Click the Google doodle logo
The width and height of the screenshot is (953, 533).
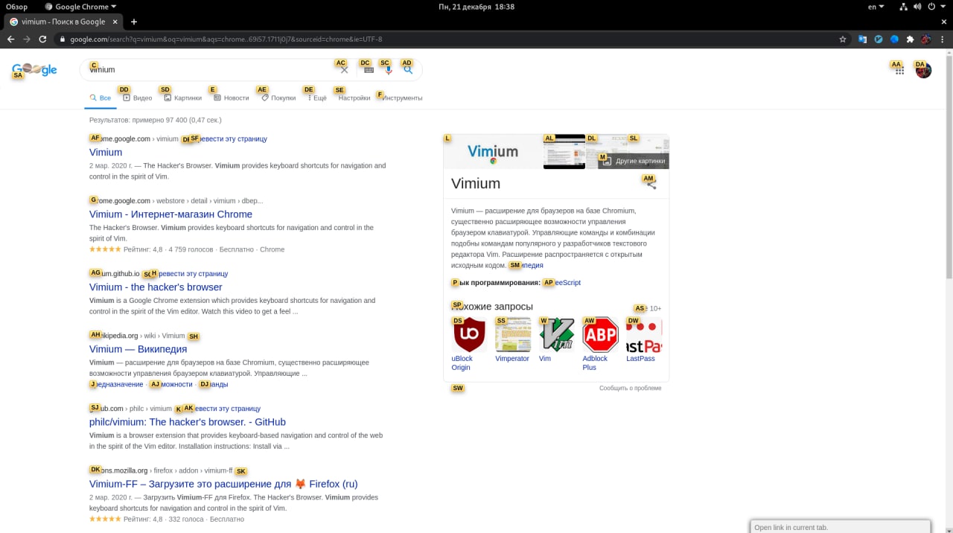click(x=34, y=70)
